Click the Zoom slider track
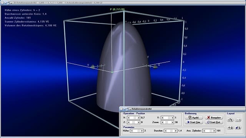The image size is (246, 138). pyautogui.click(x=168, y=122)
